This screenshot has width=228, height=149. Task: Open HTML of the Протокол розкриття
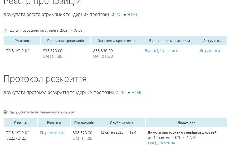(x=137, y=93)
